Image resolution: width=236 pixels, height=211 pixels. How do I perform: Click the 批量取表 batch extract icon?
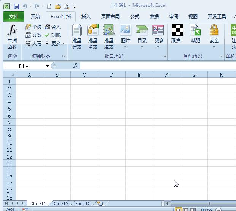(93, 30)
